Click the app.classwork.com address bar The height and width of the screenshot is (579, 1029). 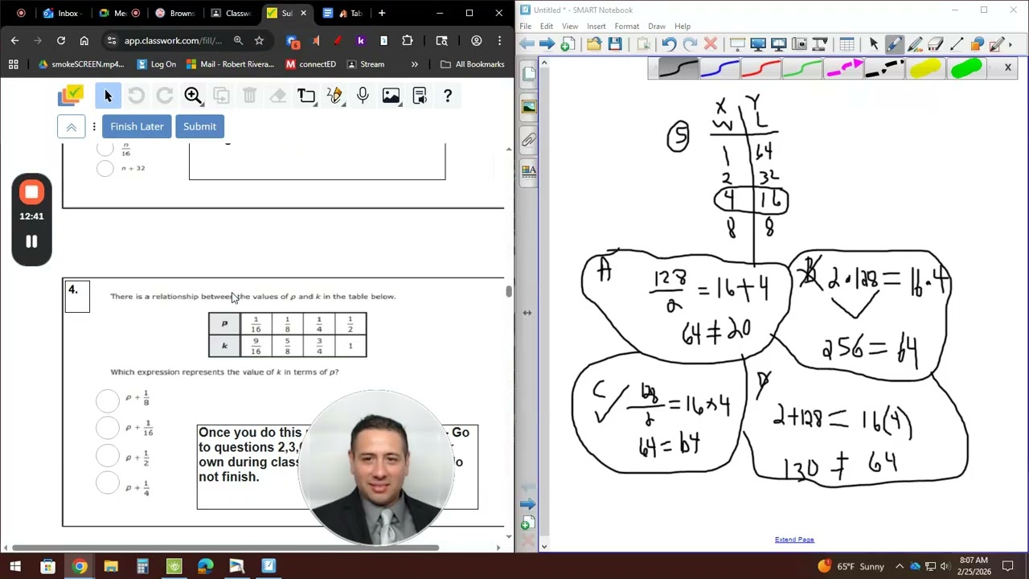click(x=173, y=40)
